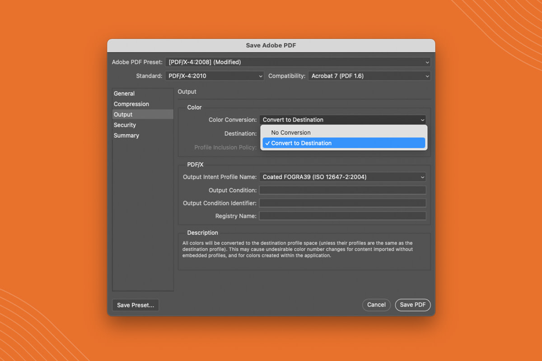The width and height of the screenshot is (542, 361).
Task: Select Compression in the sidebar
Action: click(143, 104)
